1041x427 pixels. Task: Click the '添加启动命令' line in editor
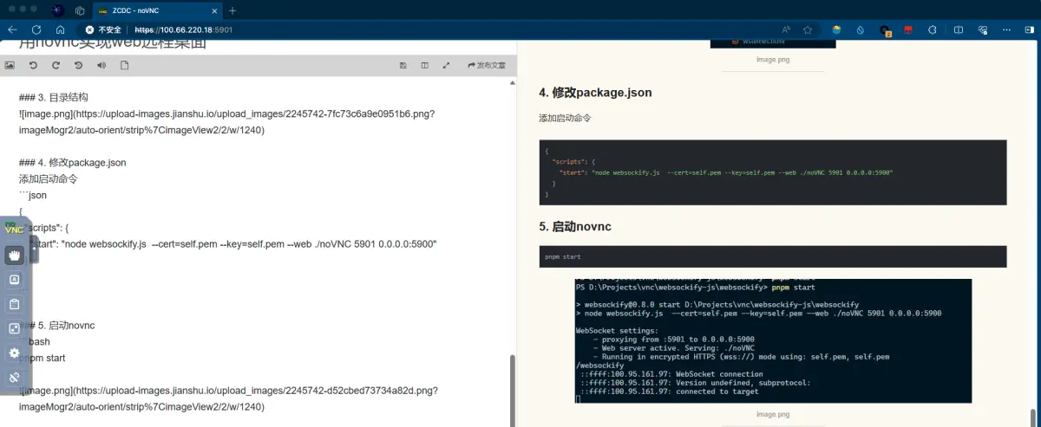click(49, 178)
